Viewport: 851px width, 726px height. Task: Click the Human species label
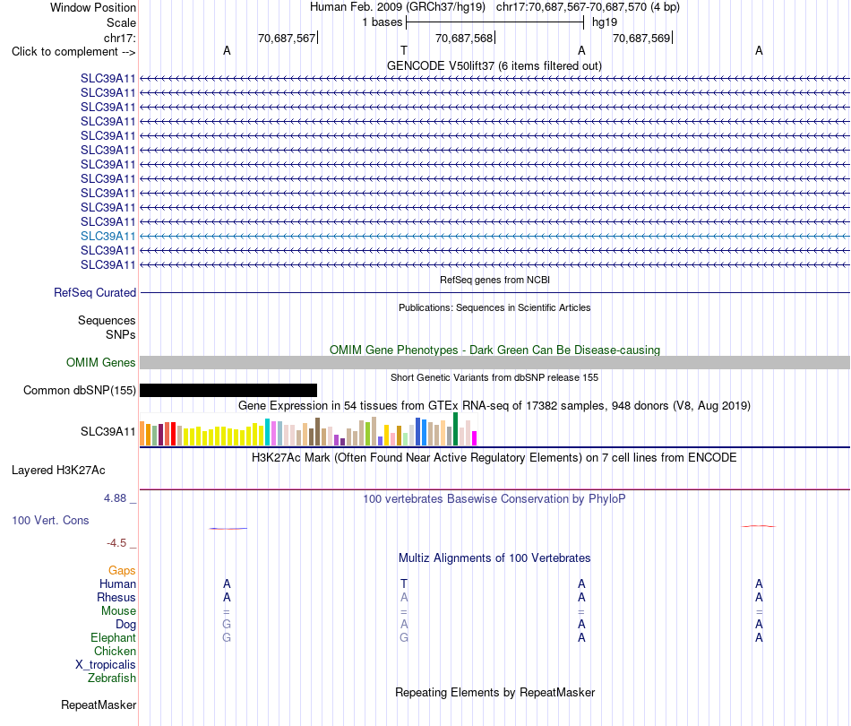click(x=117, y=583)
